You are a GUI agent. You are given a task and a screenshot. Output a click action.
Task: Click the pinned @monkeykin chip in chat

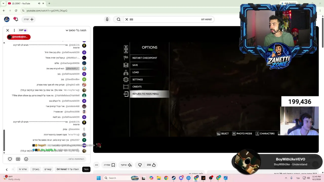[x=19, y=37]
